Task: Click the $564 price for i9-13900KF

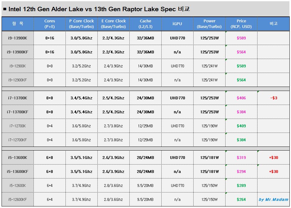Action: [241, 52]
